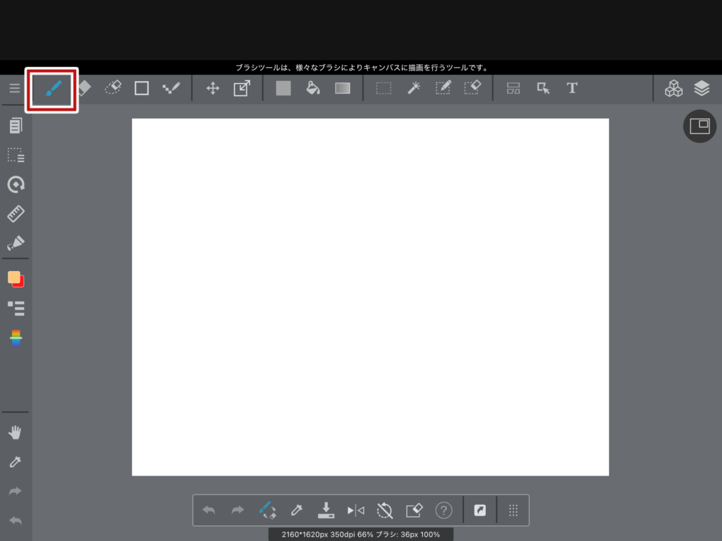This screenshot has height=541, width=722.
Task: Open the 3D materials cube panel
Action: point(673,88)
